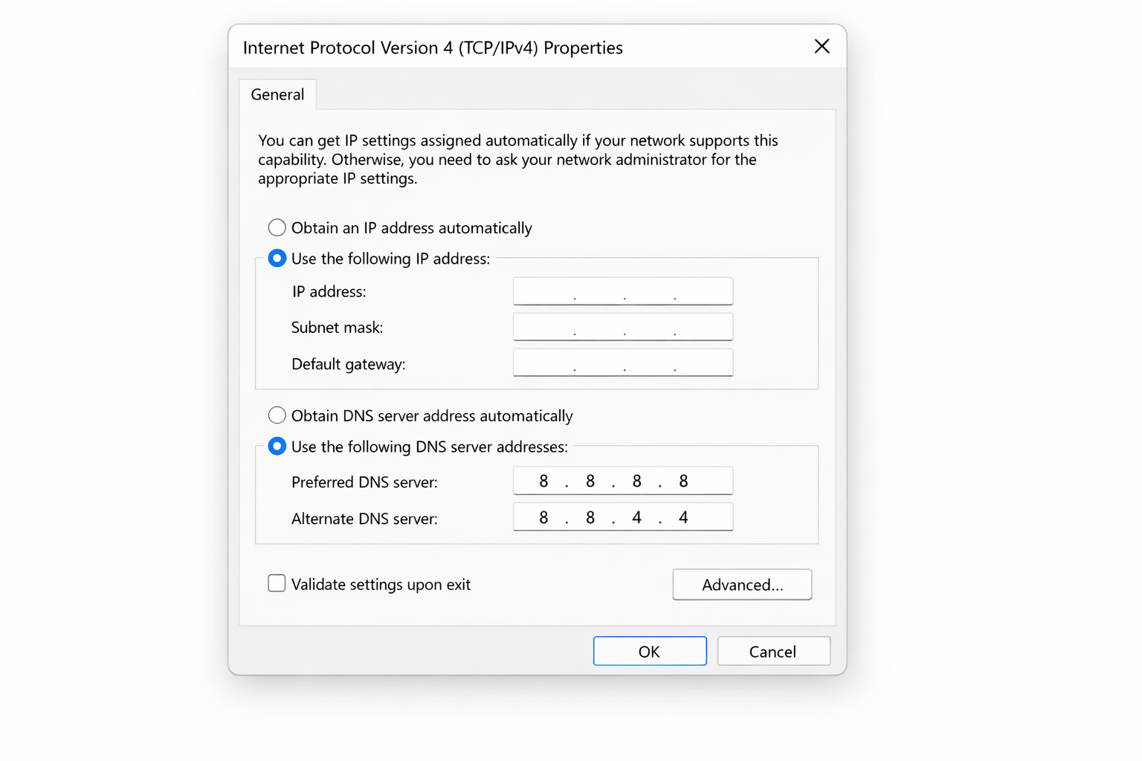Click inside the Subnet mask field
1142x761 pixels.
[x=622, y=326]
